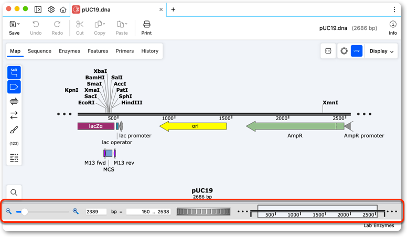Click the PstI enzyme label
This screenshot has height=237, width=407.
click(122, 90)
